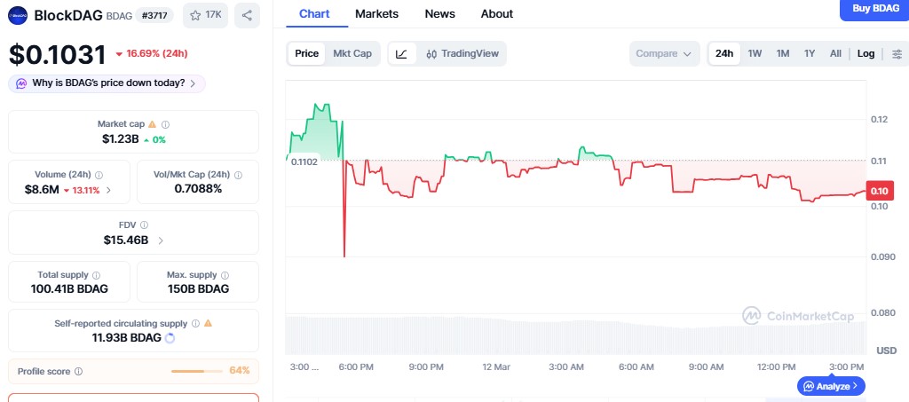This screenshot has width=909, height=402.
Task: Enable Log scale on chart
Action: point(866,53)
